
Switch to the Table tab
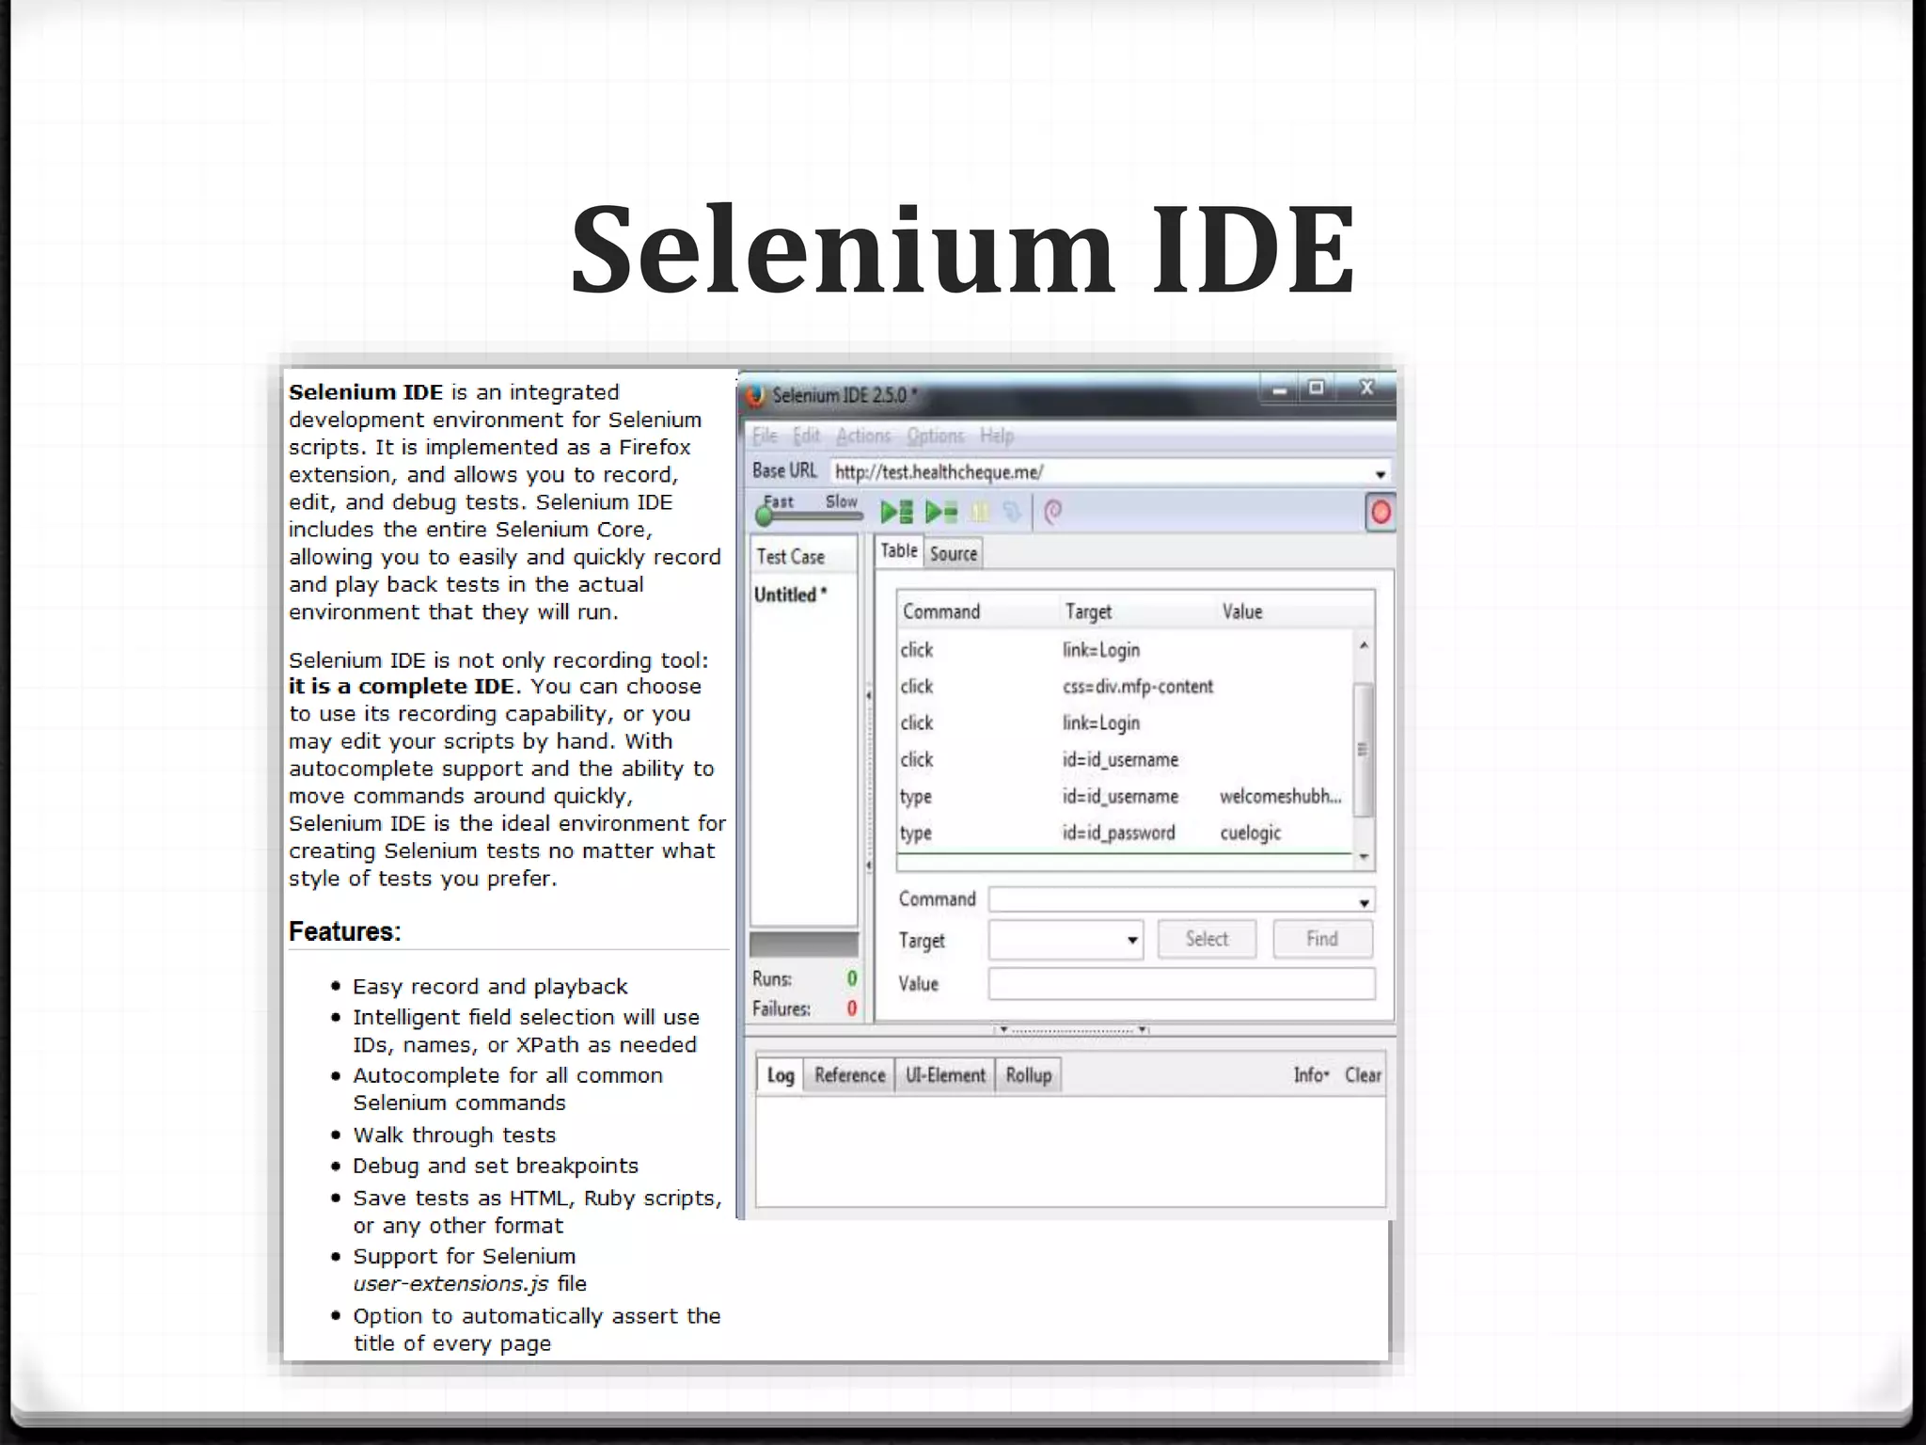click(899, 551)
